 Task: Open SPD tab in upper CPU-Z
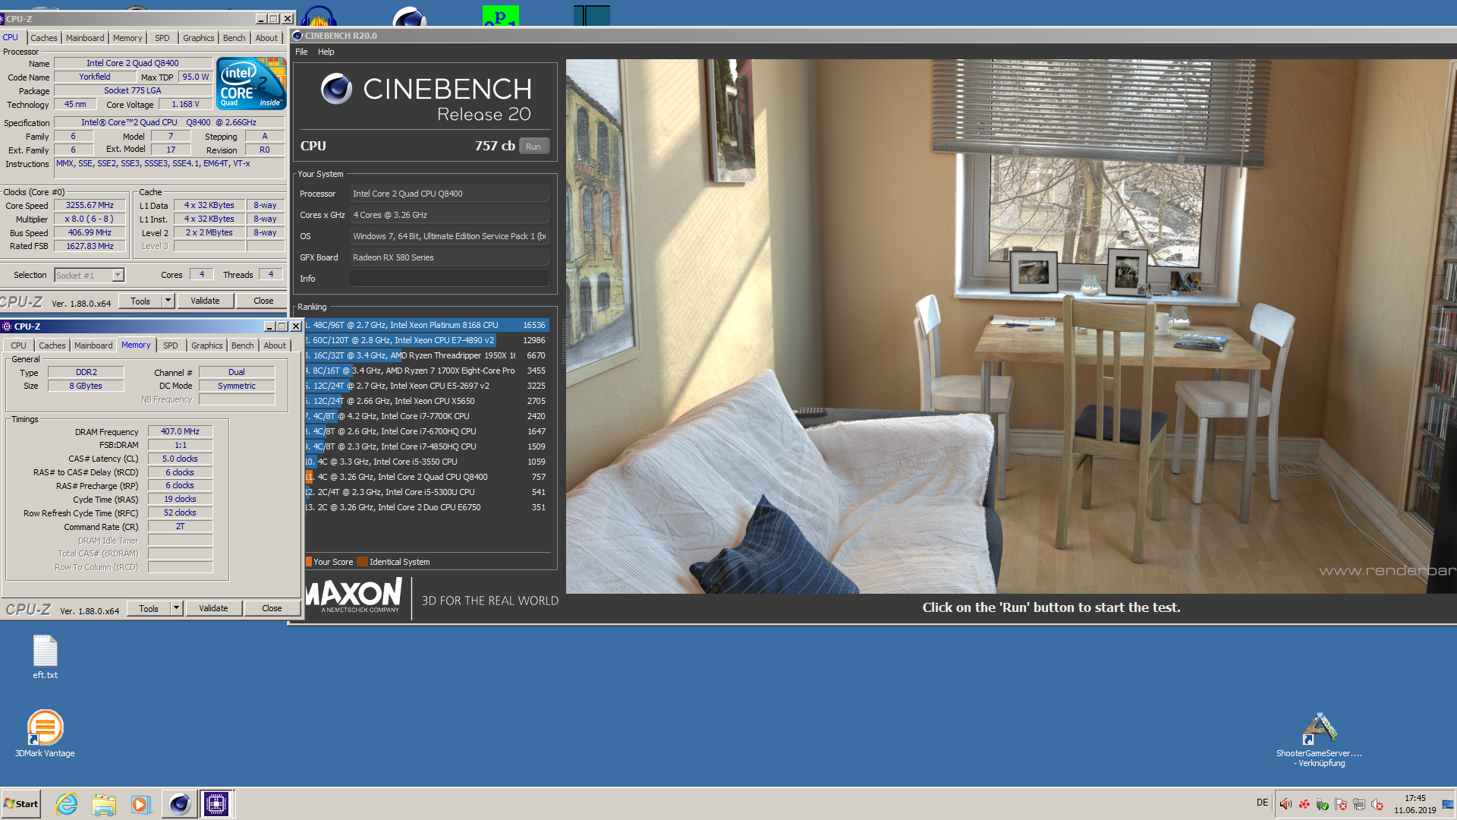click(162, 38)
